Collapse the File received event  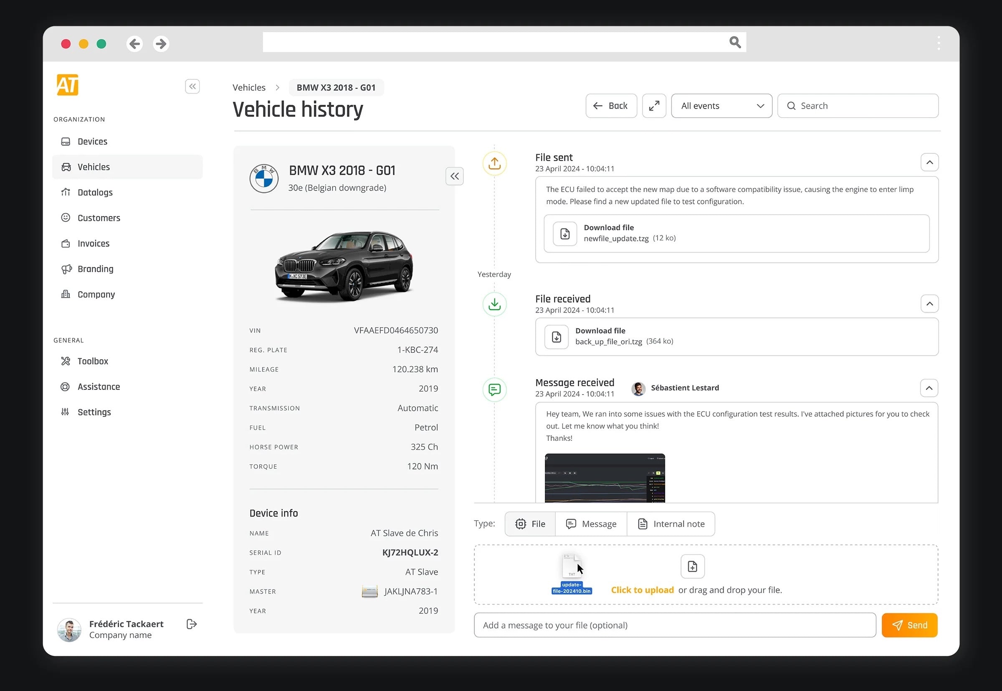coord(929,304)
